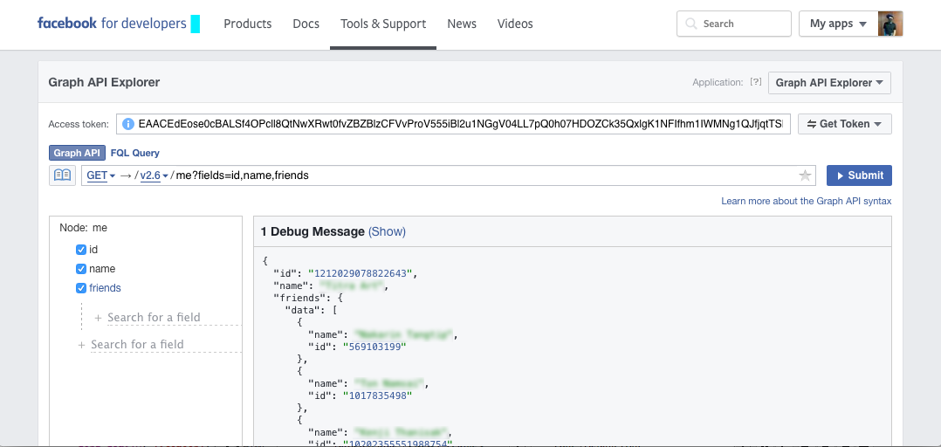Uncheck the name field checkbox
This screenshot has width=941, height=447.
pos(81,269)
